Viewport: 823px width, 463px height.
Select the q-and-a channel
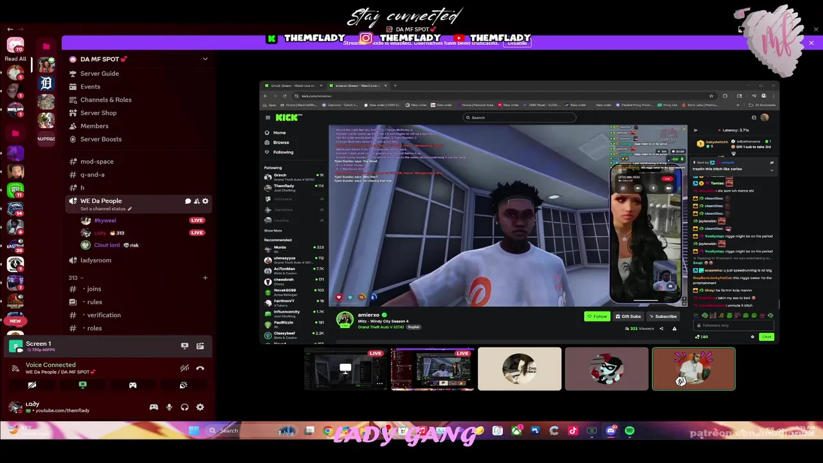click(92, 174)
